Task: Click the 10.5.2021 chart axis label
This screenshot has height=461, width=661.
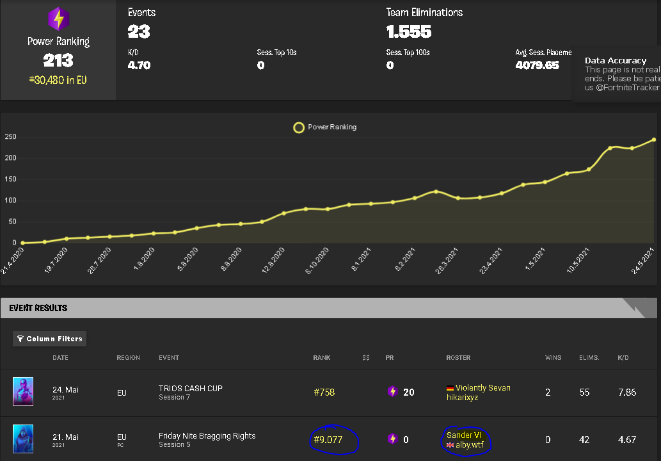Action: [x=578, y=261]
